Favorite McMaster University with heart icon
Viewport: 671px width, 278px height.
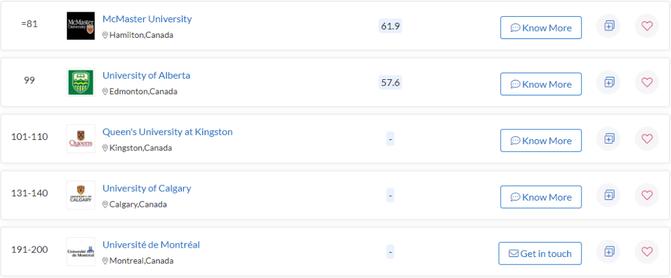tap(647, 26)
